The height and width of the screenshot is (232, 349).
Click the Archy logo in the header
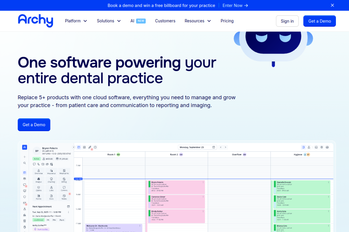[35, 21]
